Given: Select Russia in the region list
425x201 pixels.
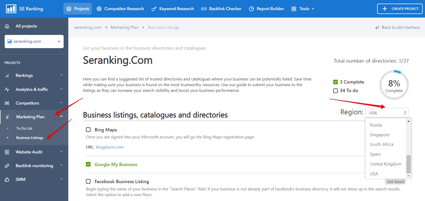Looking at the screenshot, I should [x=376, y=125].
